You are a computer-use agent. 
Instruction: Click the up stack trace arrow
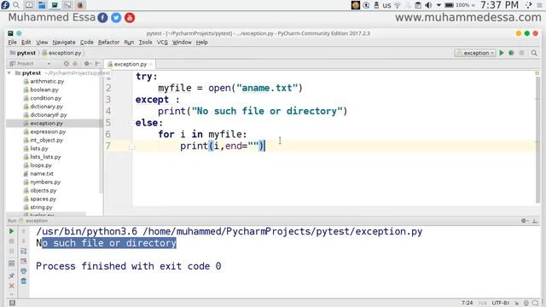click(24, 231)
